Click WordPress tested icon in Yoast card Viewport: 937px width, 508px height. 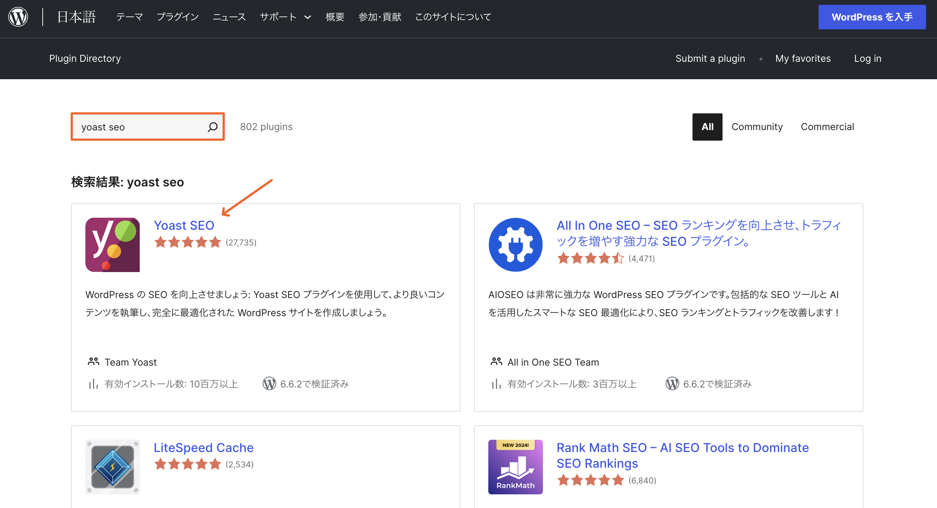click(269, 384)
